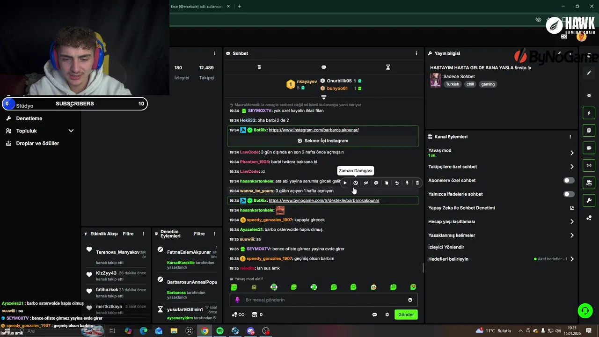The image size is (599, 337).
Task: Expand Yasaklanmış kelimeler arrow
Action: click(572, 235)
